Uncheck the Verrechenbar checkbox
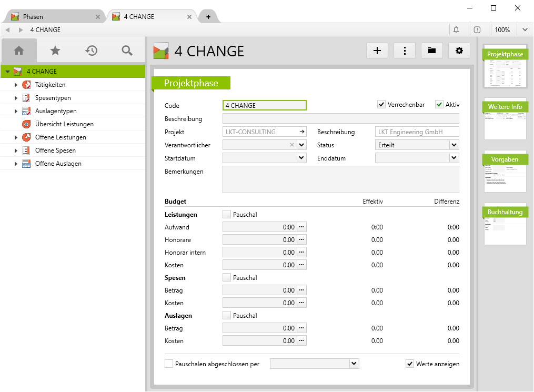 coord(381,105)
